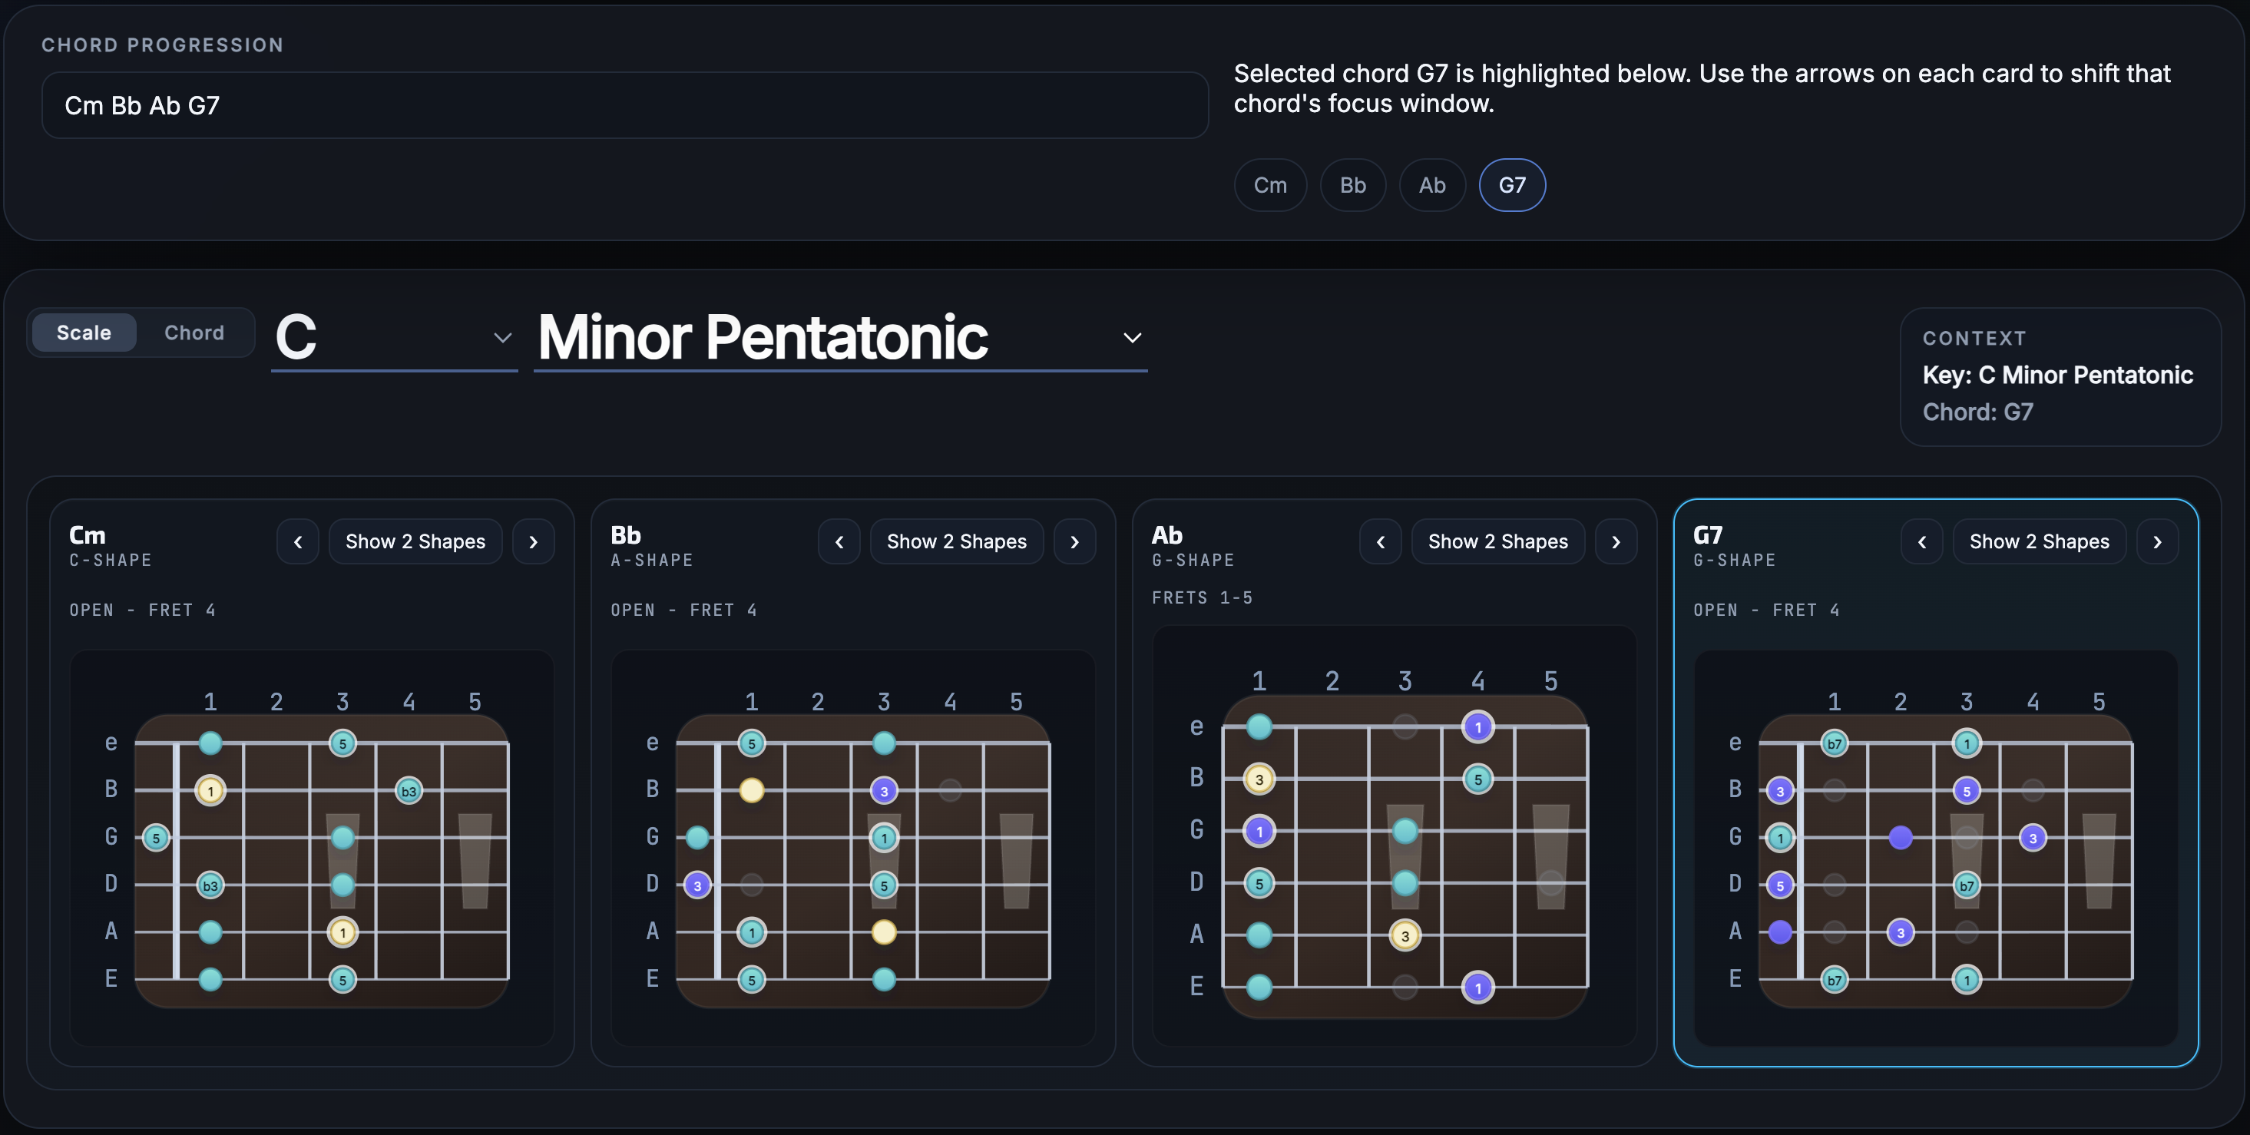The image size is (2250, 1135).
Task: Click the CHORD PROGRESSION heading
Action: pos(163,45)
